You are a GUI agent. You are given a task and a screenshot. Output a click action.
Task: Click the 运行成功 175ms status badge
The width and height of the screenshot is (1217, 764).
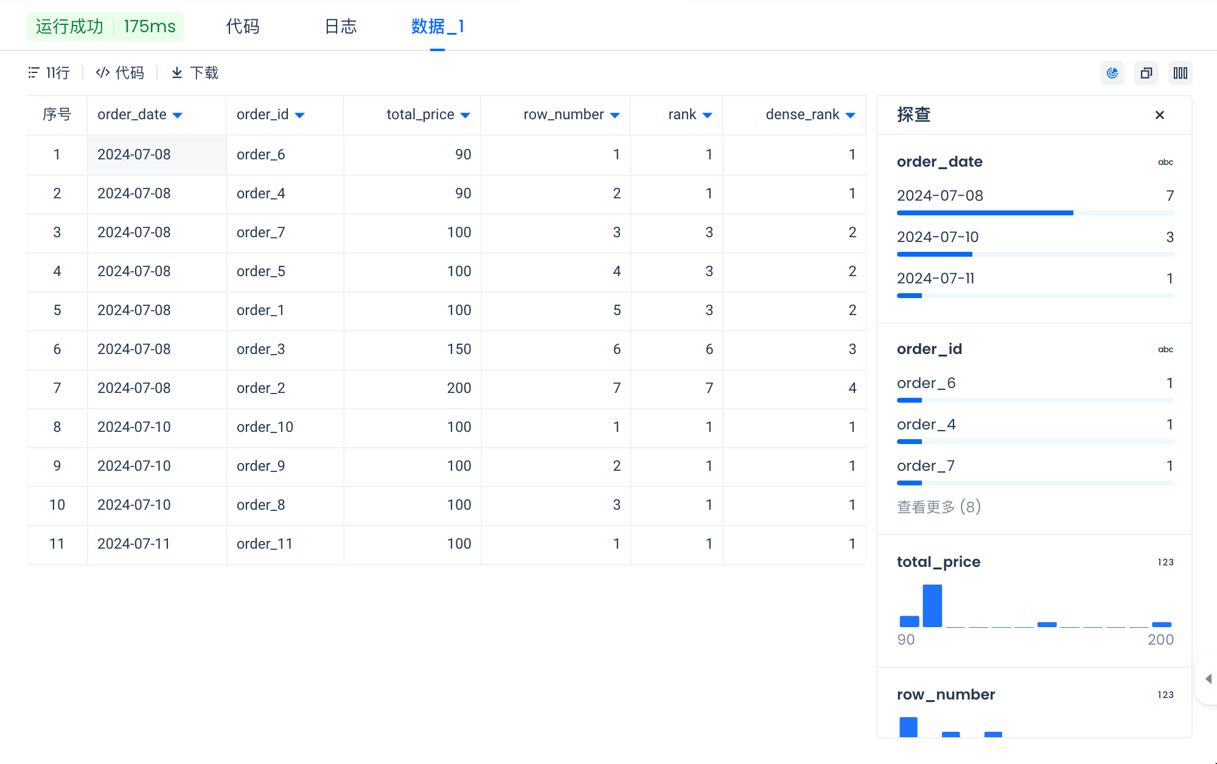tap(105, 26)
